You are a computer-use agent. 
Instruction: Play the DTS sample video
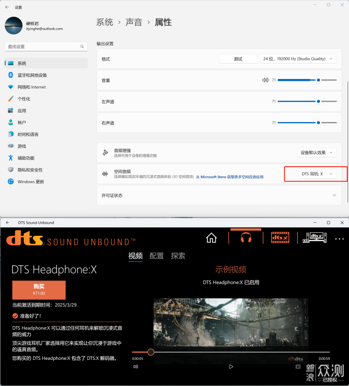pyautogui.click(x=231, y=367)
